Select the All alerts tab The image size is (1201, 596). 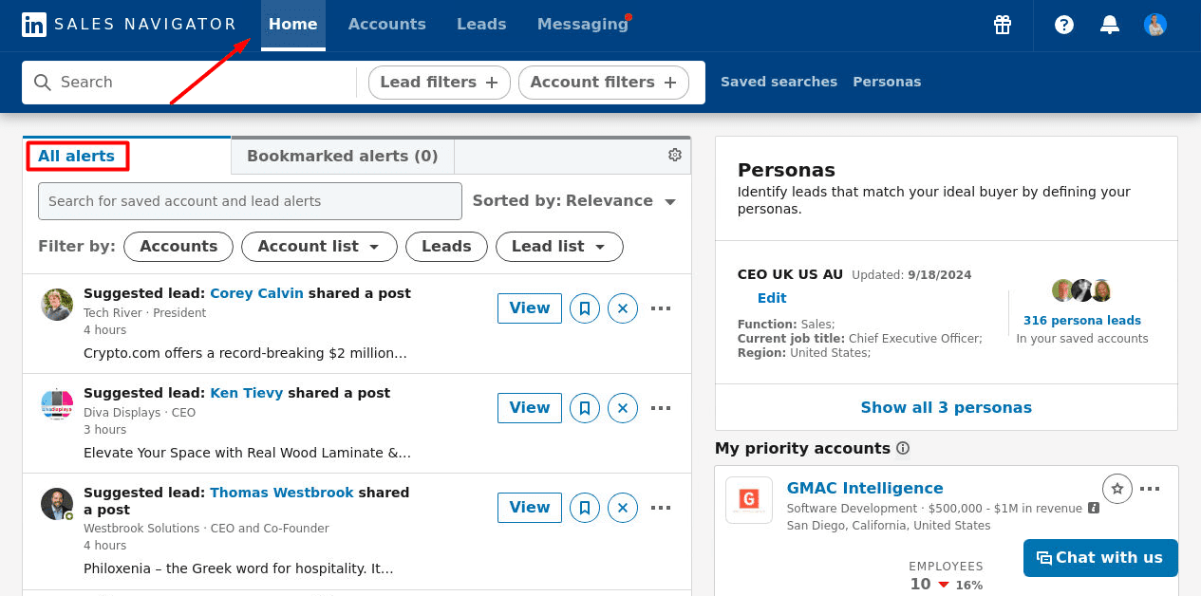[76, 157]
